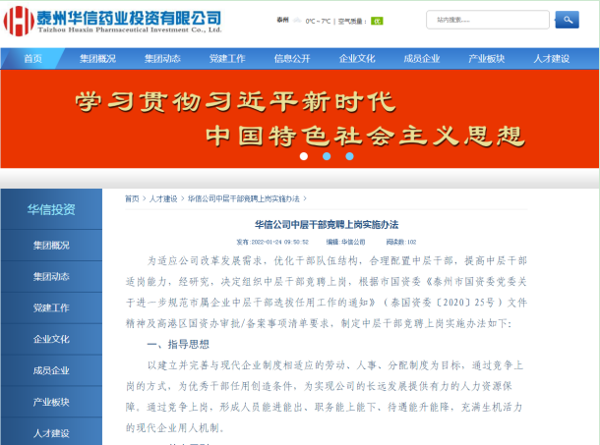Open 人才建设 in left sidebar
Image resolution: width=600 pixels, height=445 pixels.
click(x=51, y=432)
